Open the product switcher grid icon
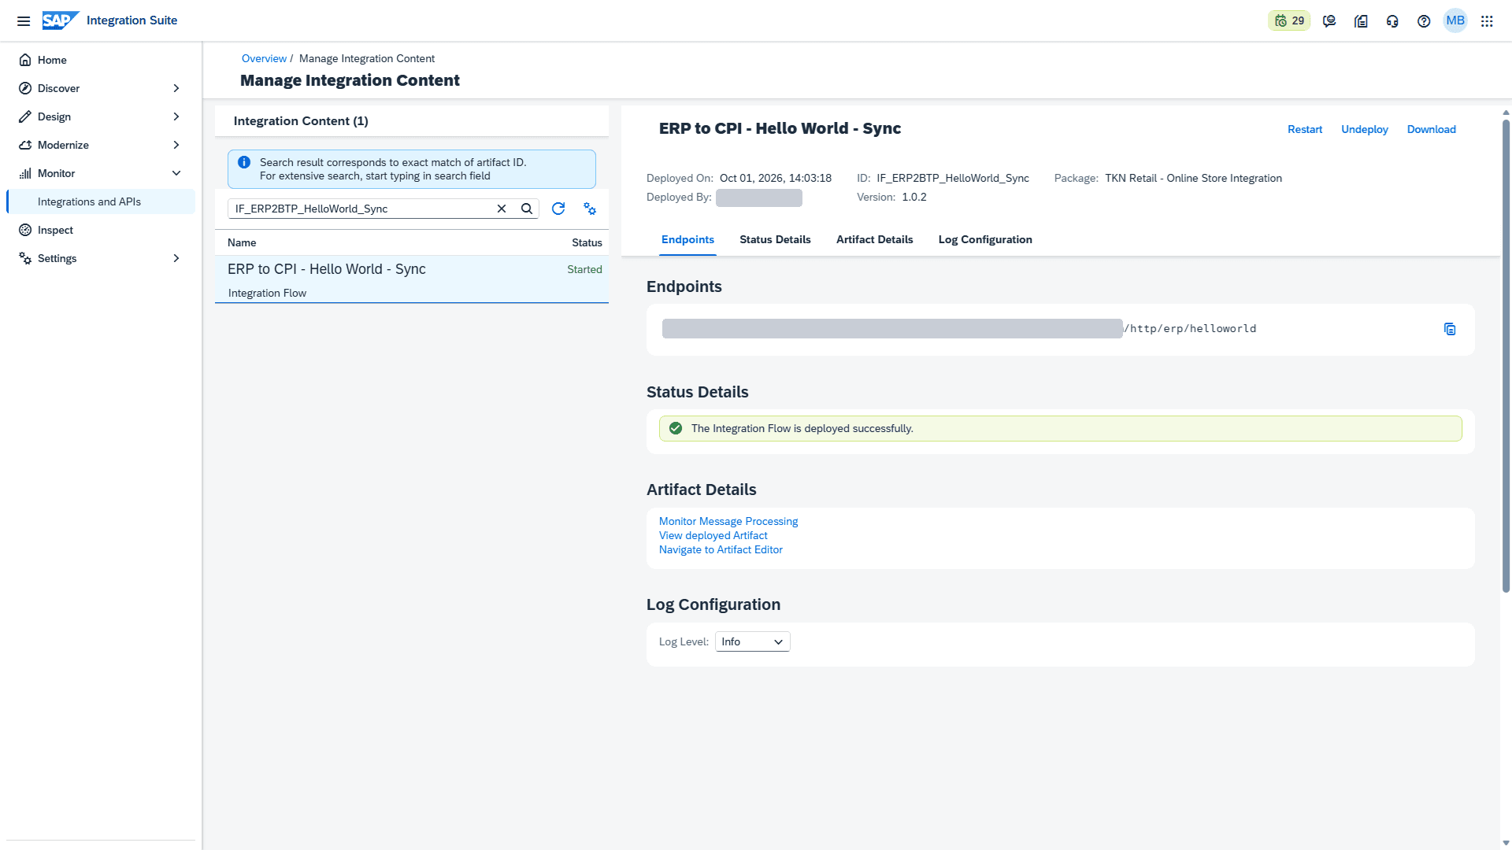The width and height of the screenshot is (1512, 850). 1487,21
